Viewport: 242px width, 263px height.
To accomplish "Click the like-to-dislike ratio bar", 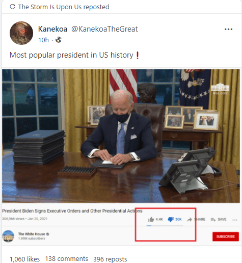I will tap(165, 226).
